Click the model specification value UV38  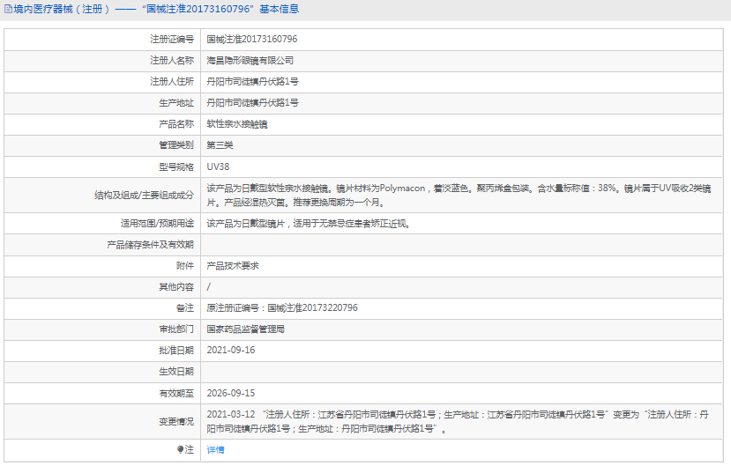218,166
